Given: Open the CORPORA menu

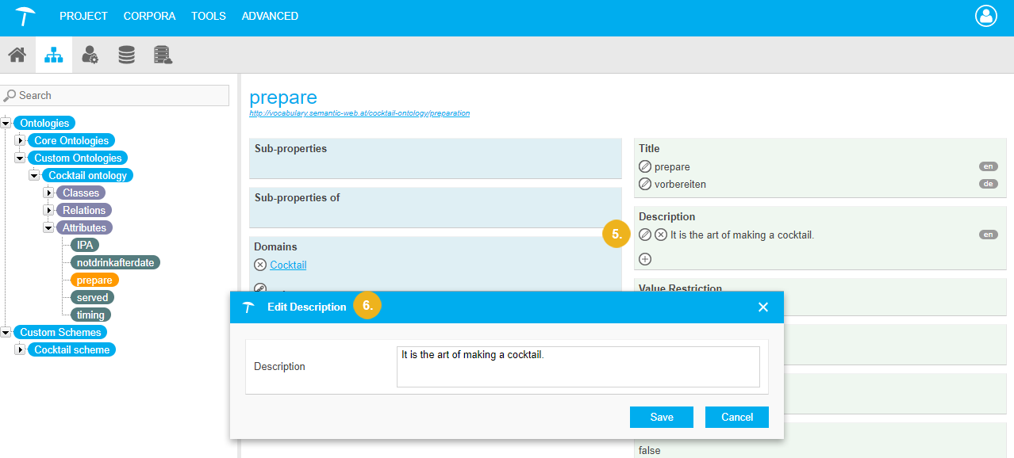Looking at the screenshot, I should pyautogui.click(x=149, y=16).
